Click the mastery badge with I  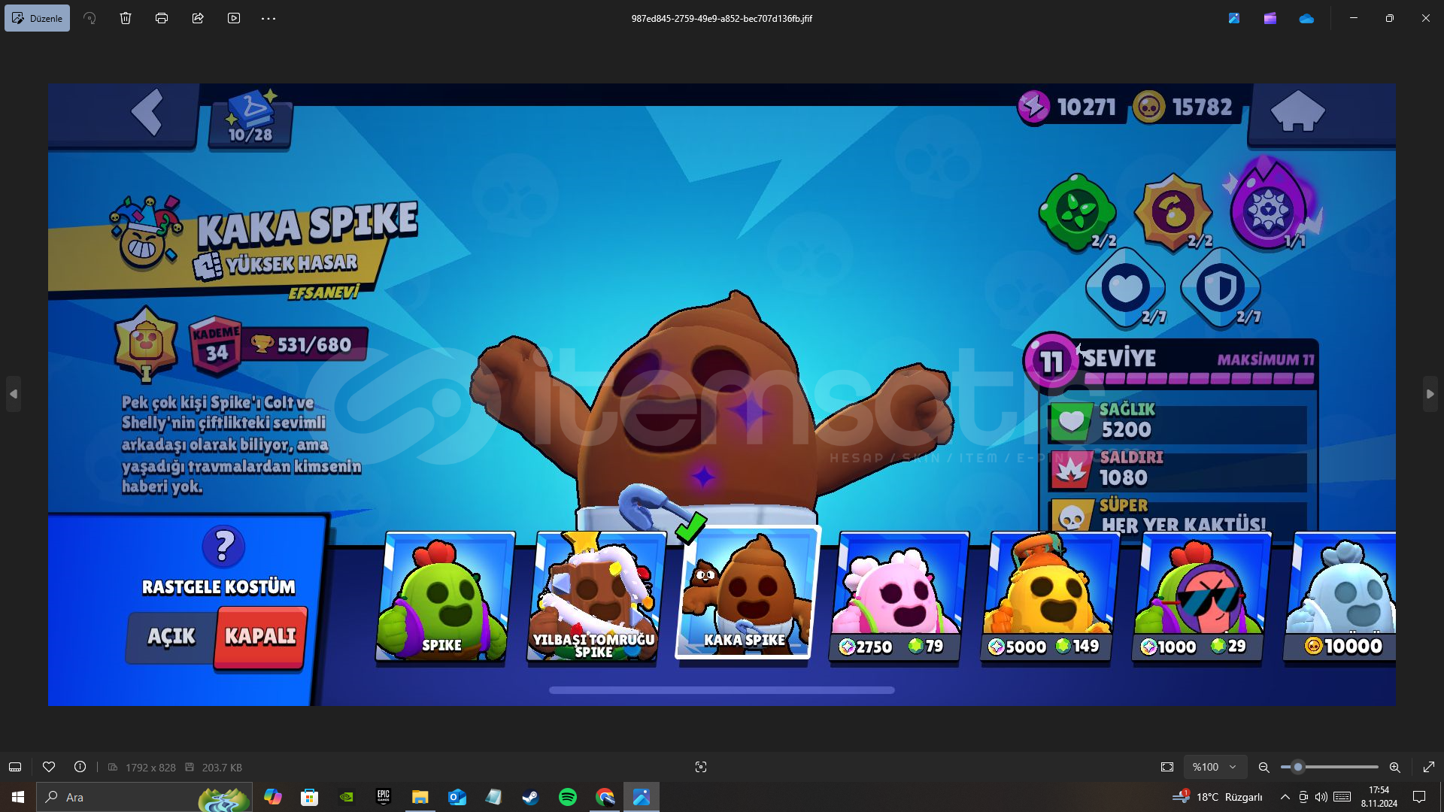tap(147, 345)
